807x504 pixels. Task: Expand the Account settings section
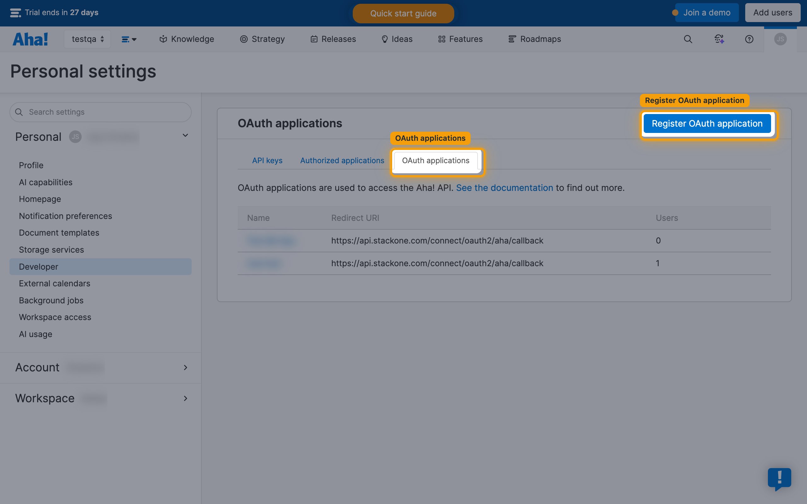(x=185, y=367)
